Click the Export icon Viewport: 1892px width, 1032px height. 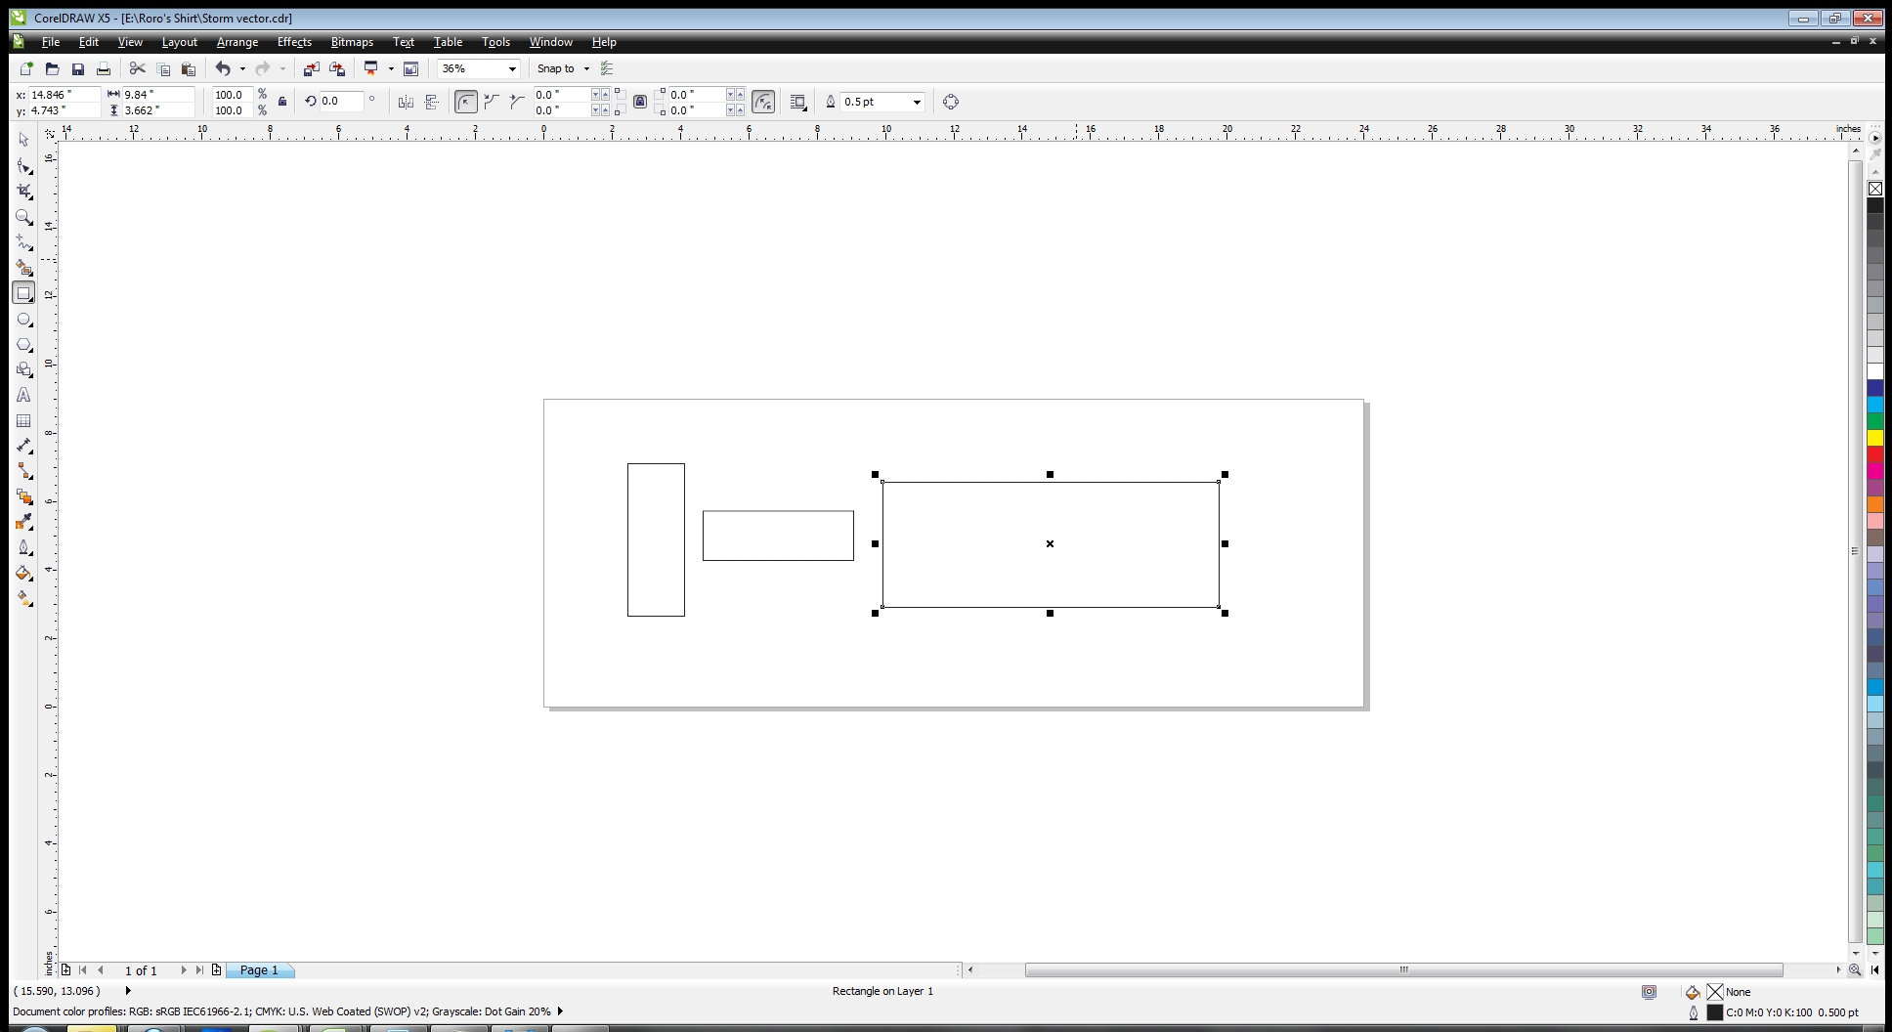[337, 68]
